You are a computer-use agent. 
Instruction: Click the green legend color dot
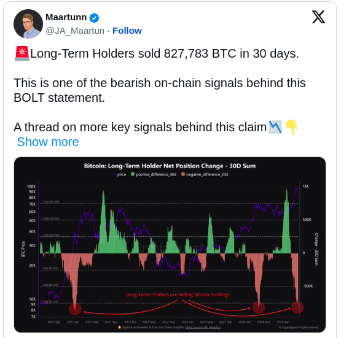(133, 174)
